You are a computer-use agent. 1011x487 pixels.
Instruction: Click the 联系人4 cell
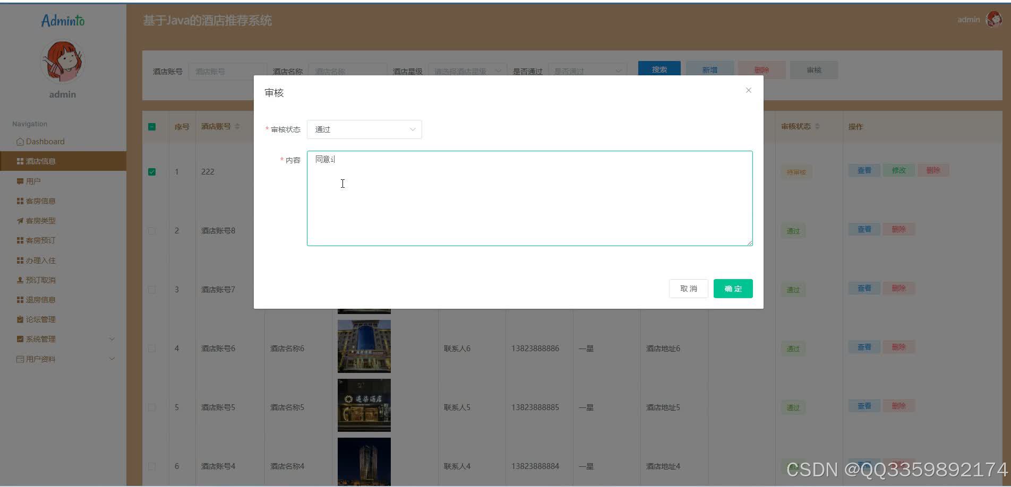point(457,466)
